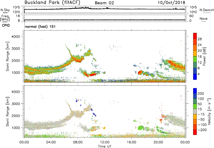Click the N.Search legend label

[207, 10]
